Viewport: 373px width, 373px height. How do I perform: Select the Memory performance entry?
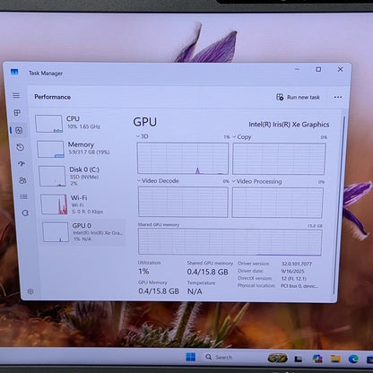pos(81,149)
